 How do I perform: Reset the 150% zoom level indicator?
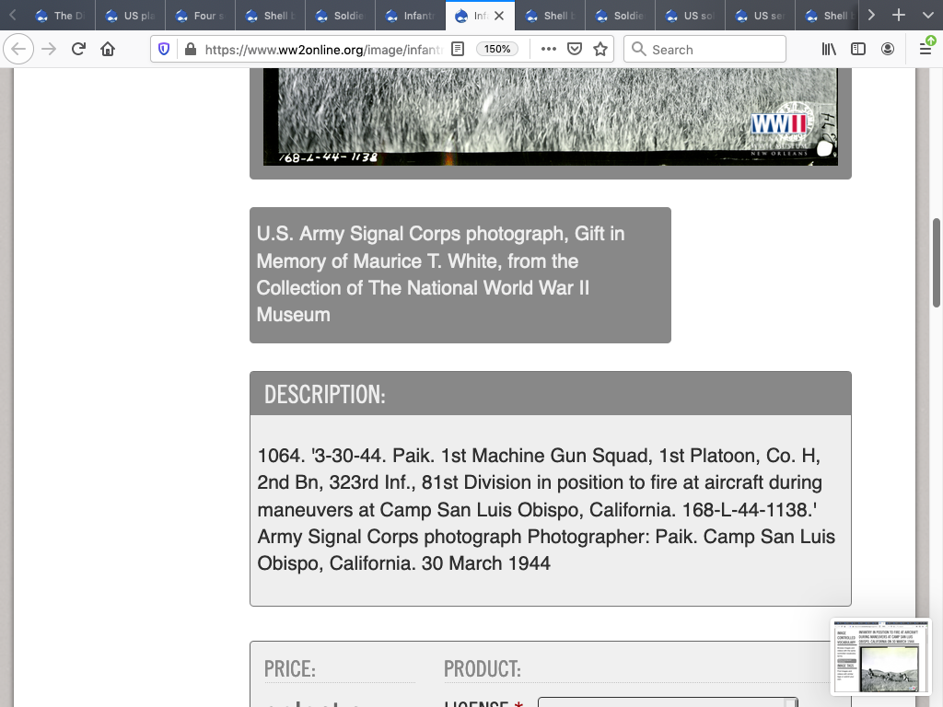[497, 50]
